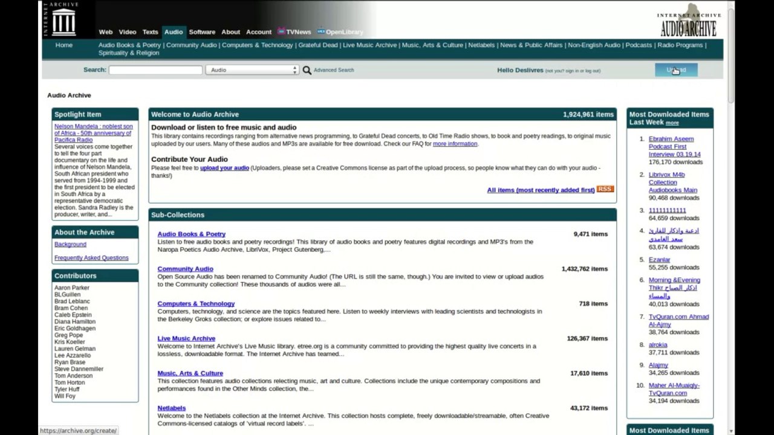Open Morning &Evening Thikr item link
The height and width of the screenshot is (435, 774).
tap(674, 288)
